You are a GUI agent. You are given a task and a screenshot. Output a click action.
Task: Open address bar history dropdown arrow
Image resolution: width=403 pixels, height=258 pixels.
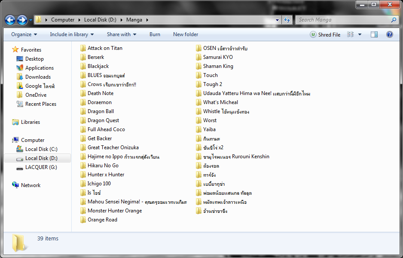pyautogui.click(x=277, y=20)
